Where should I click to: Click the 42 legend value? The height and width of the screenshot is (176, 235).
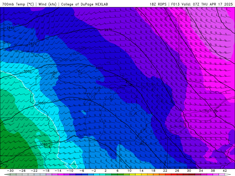[225, 171]
